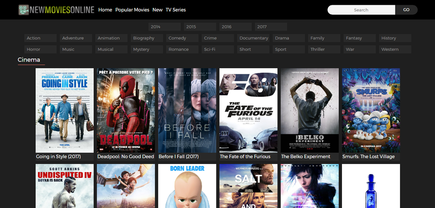The image size is (435, 208).
Task: Select the Sport genre
Action: coord(289,50)
